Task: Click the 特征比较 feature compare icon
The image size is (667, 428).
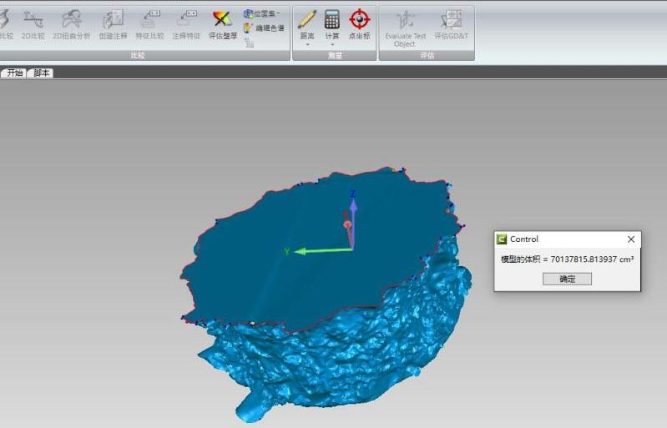Action: point(150,24)
